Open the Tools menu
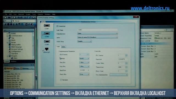This screenshot has height=99, width=176. 34,14
